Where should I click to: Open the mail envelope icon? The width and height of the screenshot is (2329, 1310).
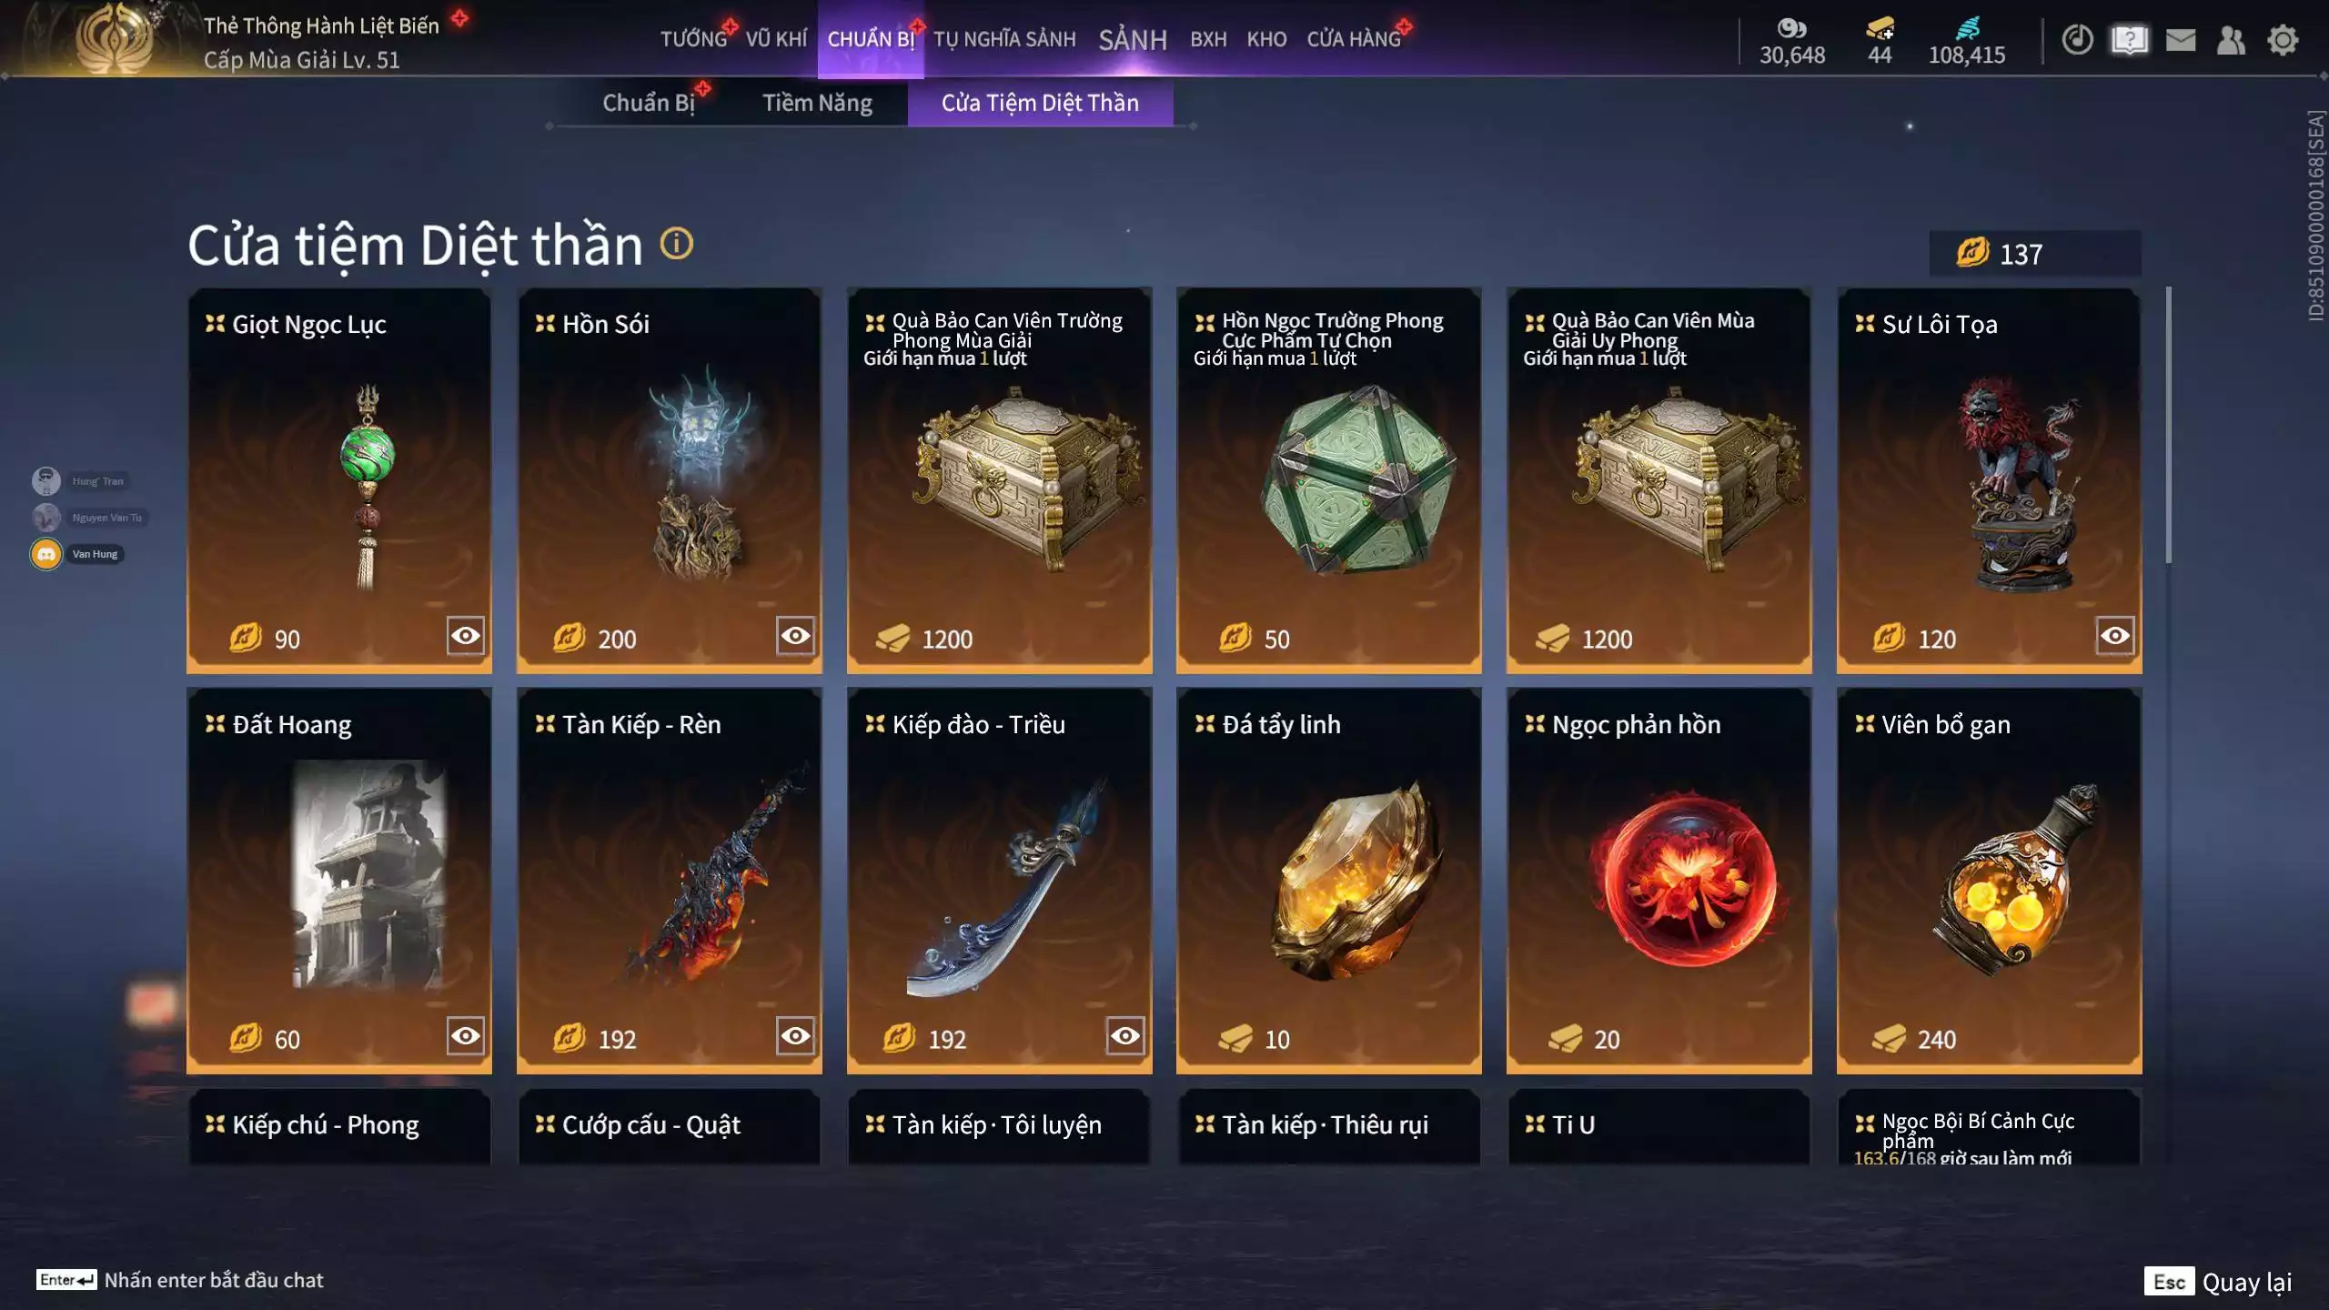tap(2180, 40)
